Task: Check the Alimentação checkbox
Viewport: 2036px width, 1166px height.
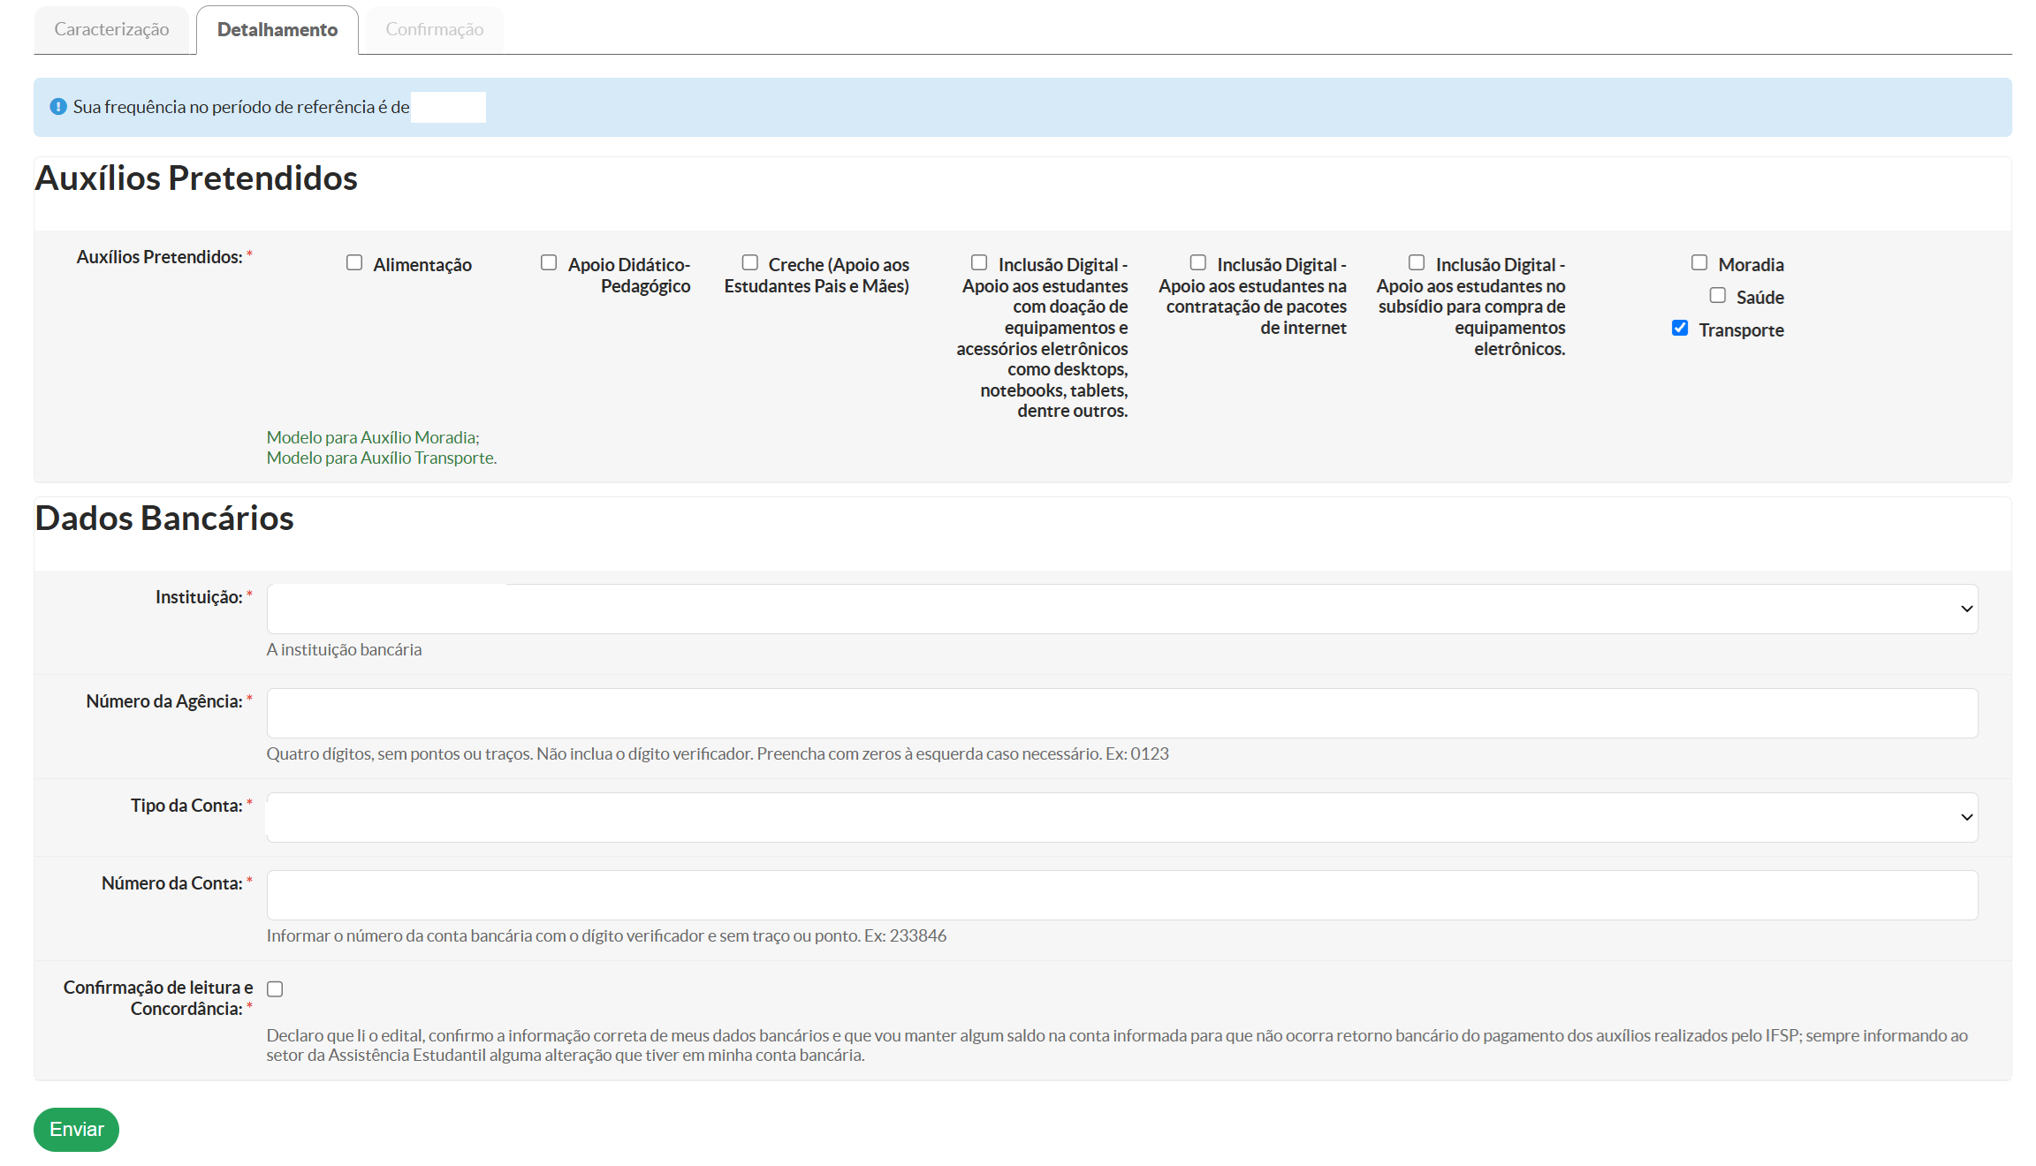Action: (354, 262)
